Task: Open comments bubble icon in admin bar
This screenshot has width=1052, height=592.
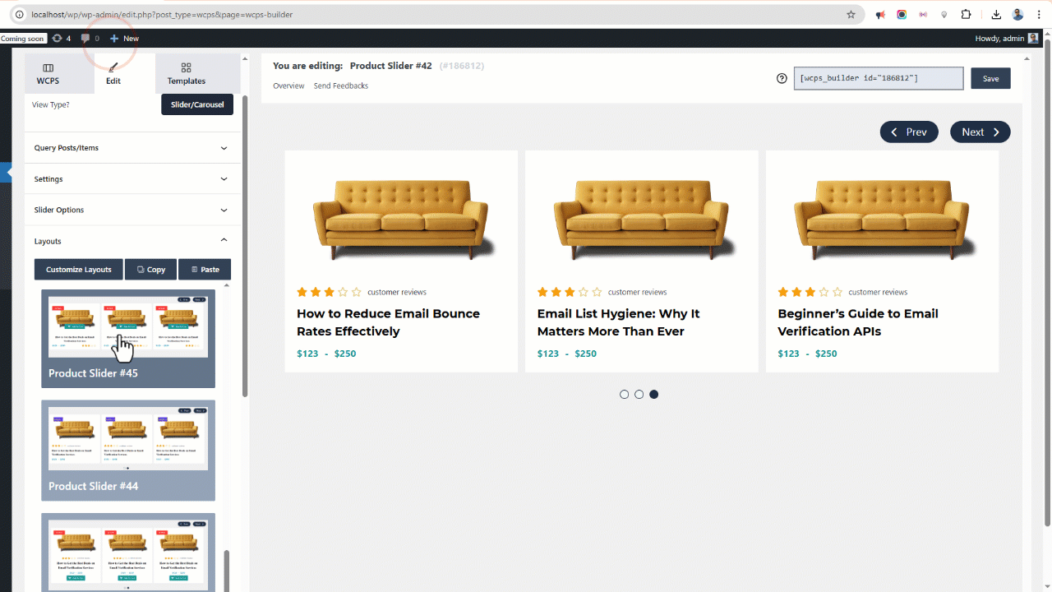Action: coord(85,39)
